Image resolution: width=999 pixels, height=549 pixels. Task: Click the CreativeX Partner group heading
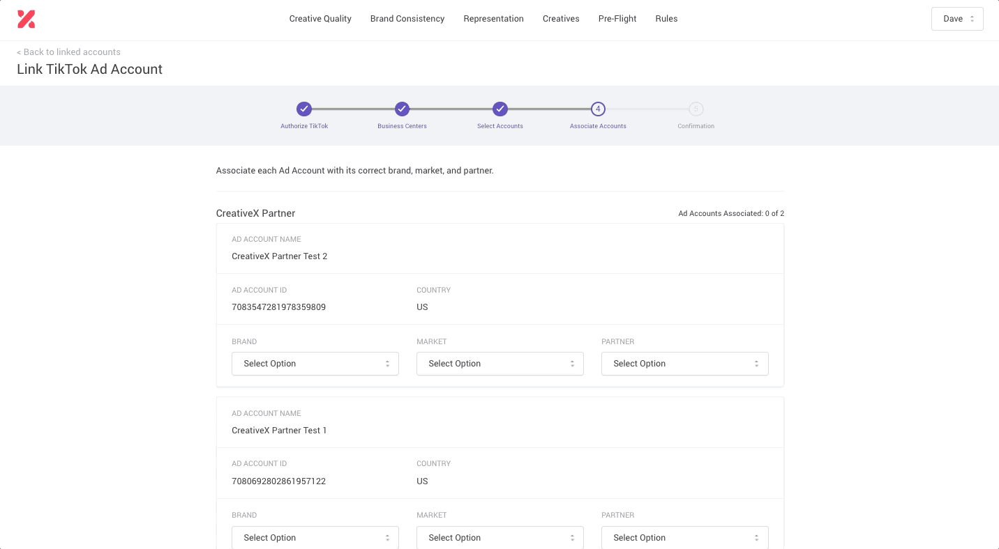pos(255,213)
